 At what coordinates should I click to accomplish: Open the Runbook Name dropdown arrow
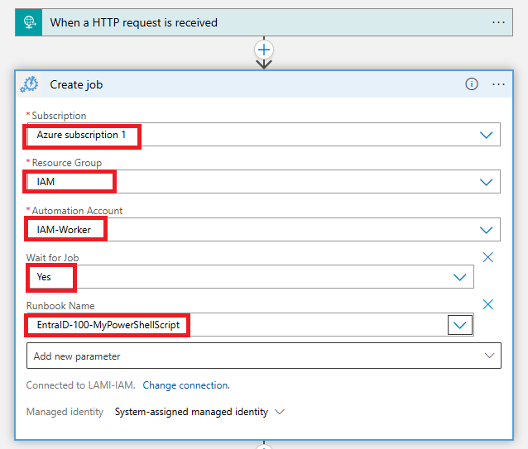[459, 325]
